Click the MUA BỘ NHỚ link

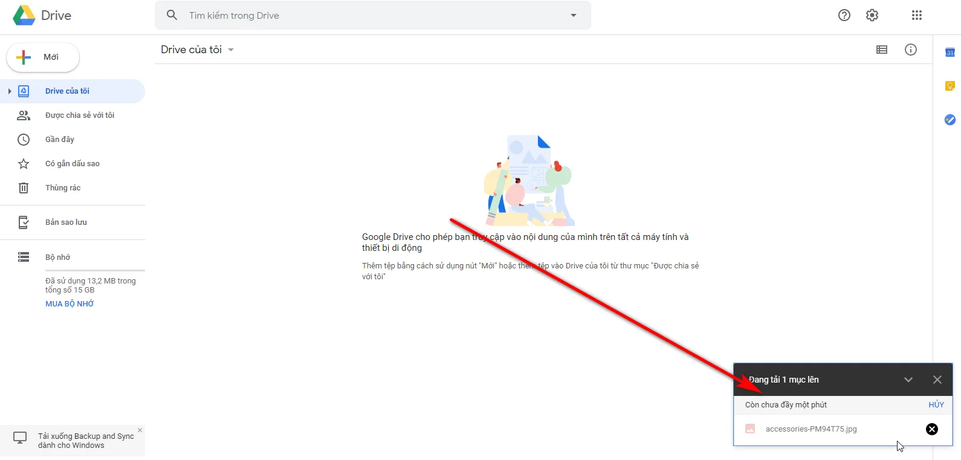70,304
